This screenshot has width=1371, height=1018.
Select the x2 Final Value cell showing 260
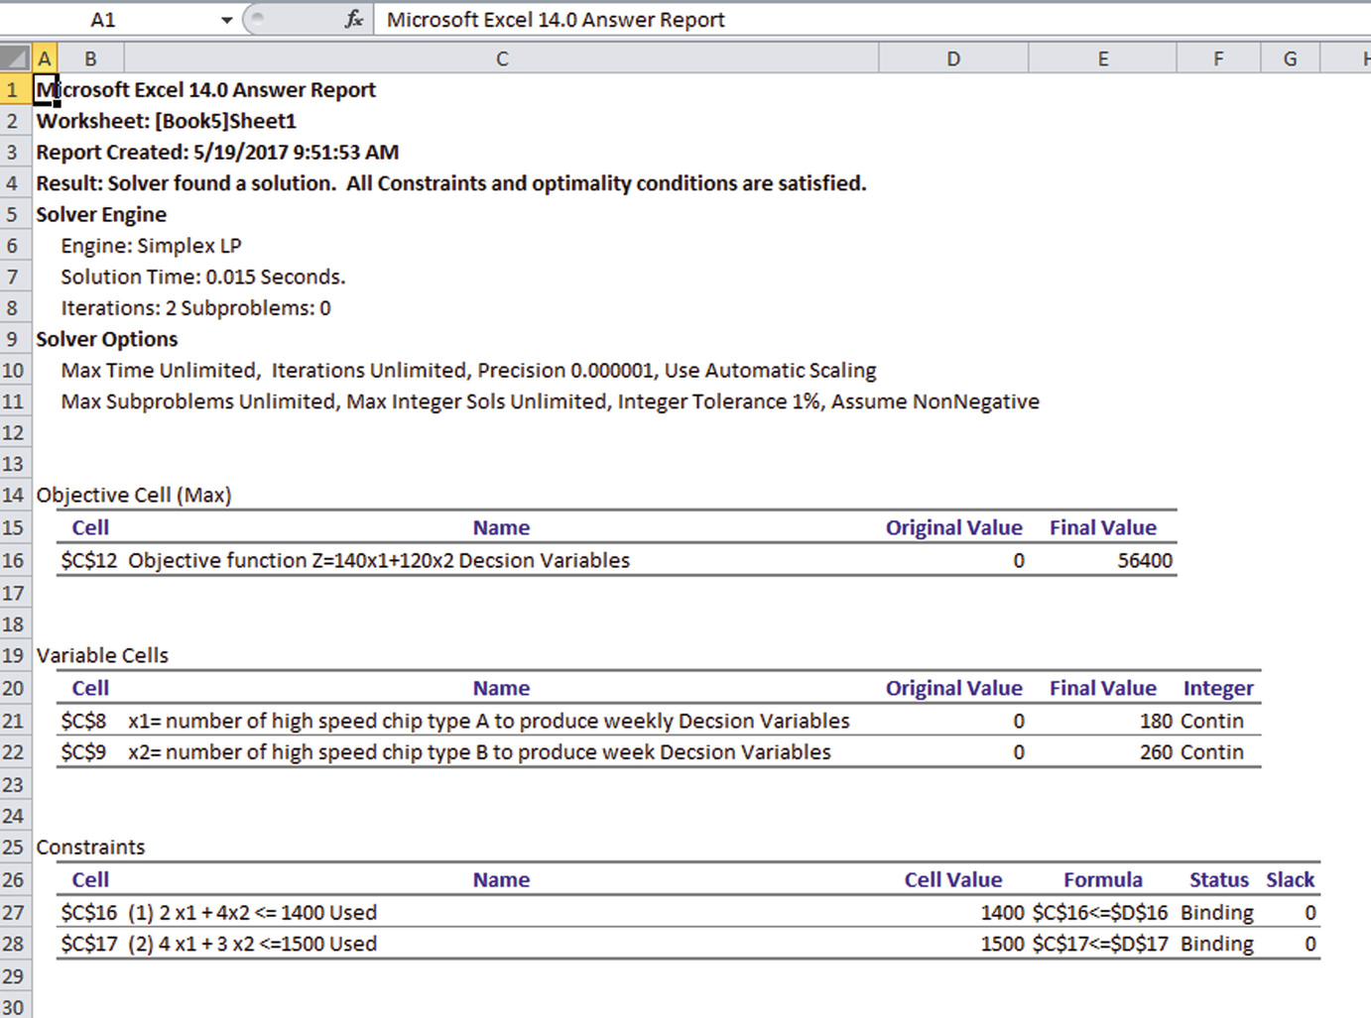tap(1103, 752)
